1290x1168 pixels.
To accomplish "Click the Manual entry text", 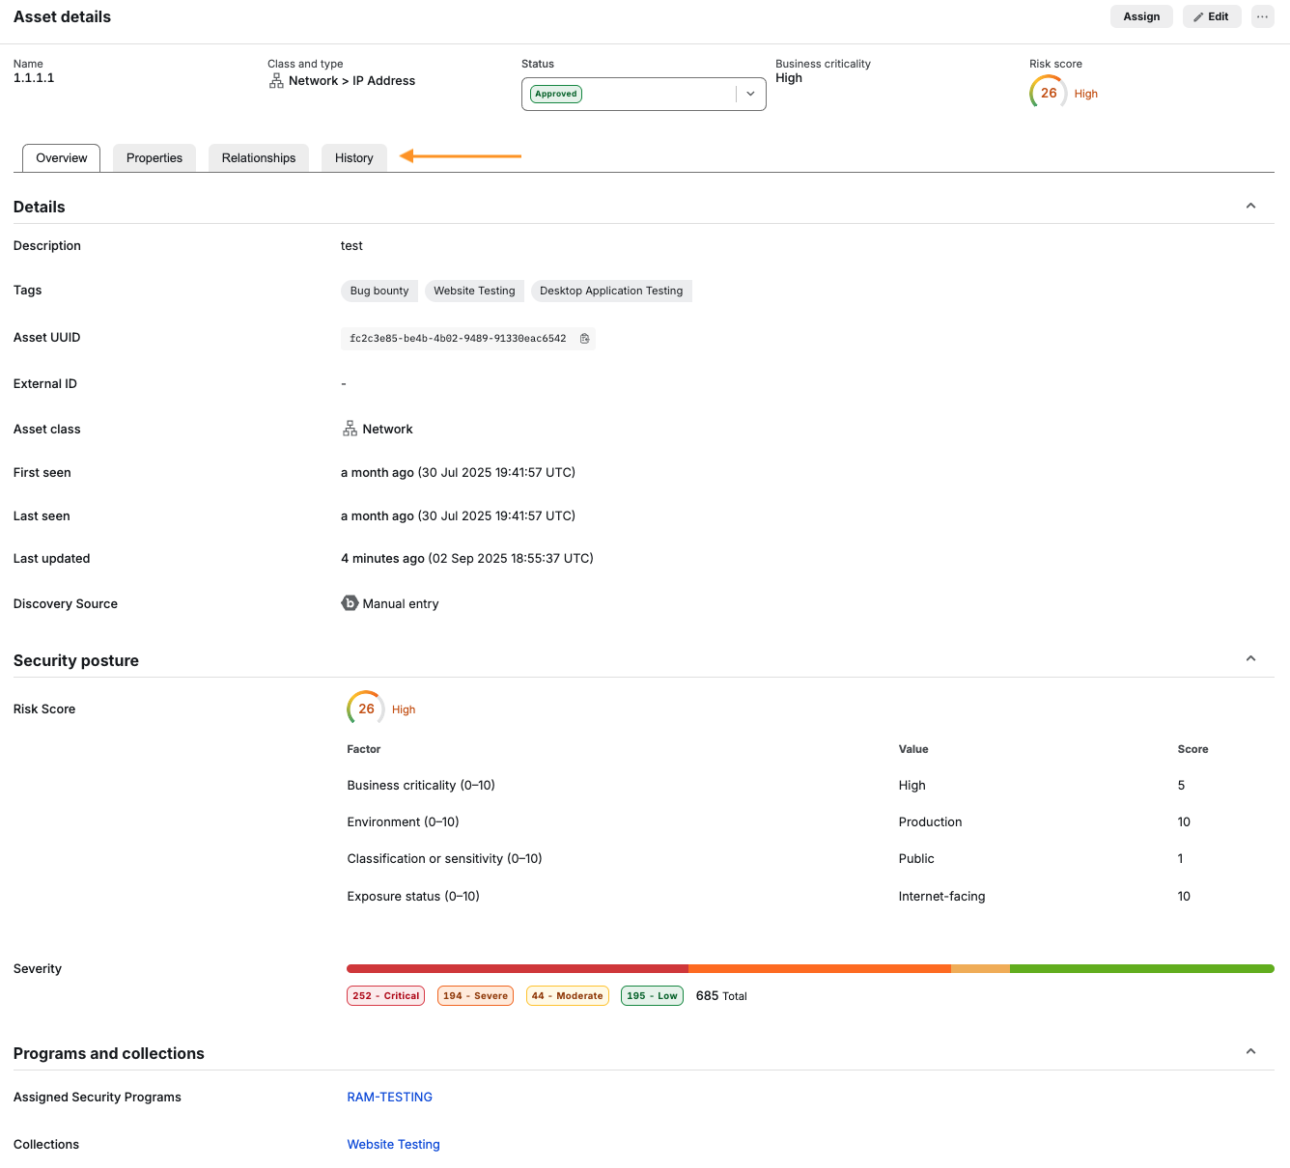I will (x=401, y=604).
